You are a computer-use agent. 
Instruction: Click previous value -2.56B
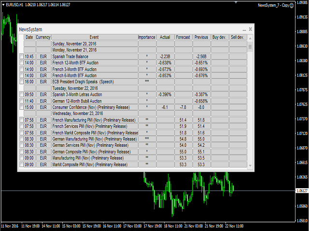coord(201,57)
